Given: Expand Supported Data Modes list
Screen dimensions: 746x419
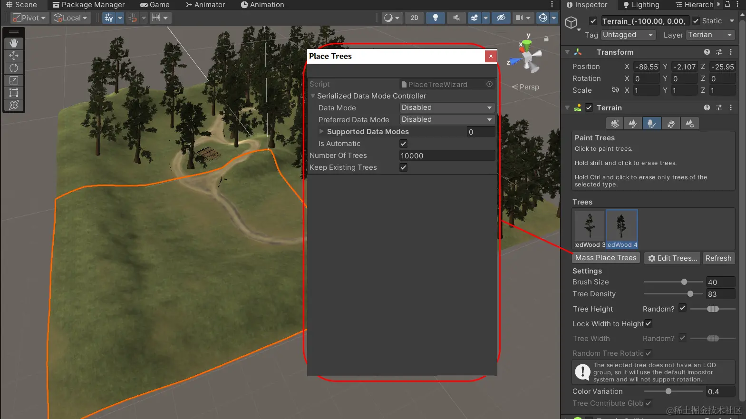Looking at the screenshot, I should pos(322,132).
